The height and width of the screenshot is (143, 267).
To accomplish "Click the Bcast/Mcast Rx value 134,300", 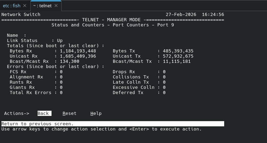I will click(70, 61).
